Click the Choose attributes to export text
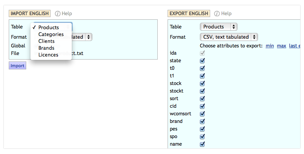Image resolution: width=304 pixels, height=154 pixels. coord(231,46)
